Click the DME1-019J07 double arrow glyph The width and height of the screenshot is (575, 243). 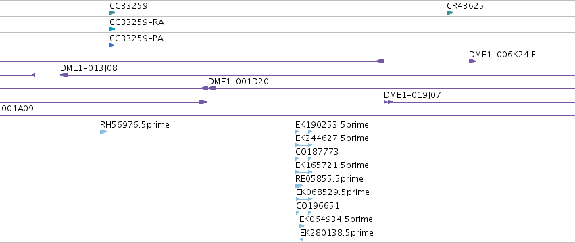click(x=388, y=102)
